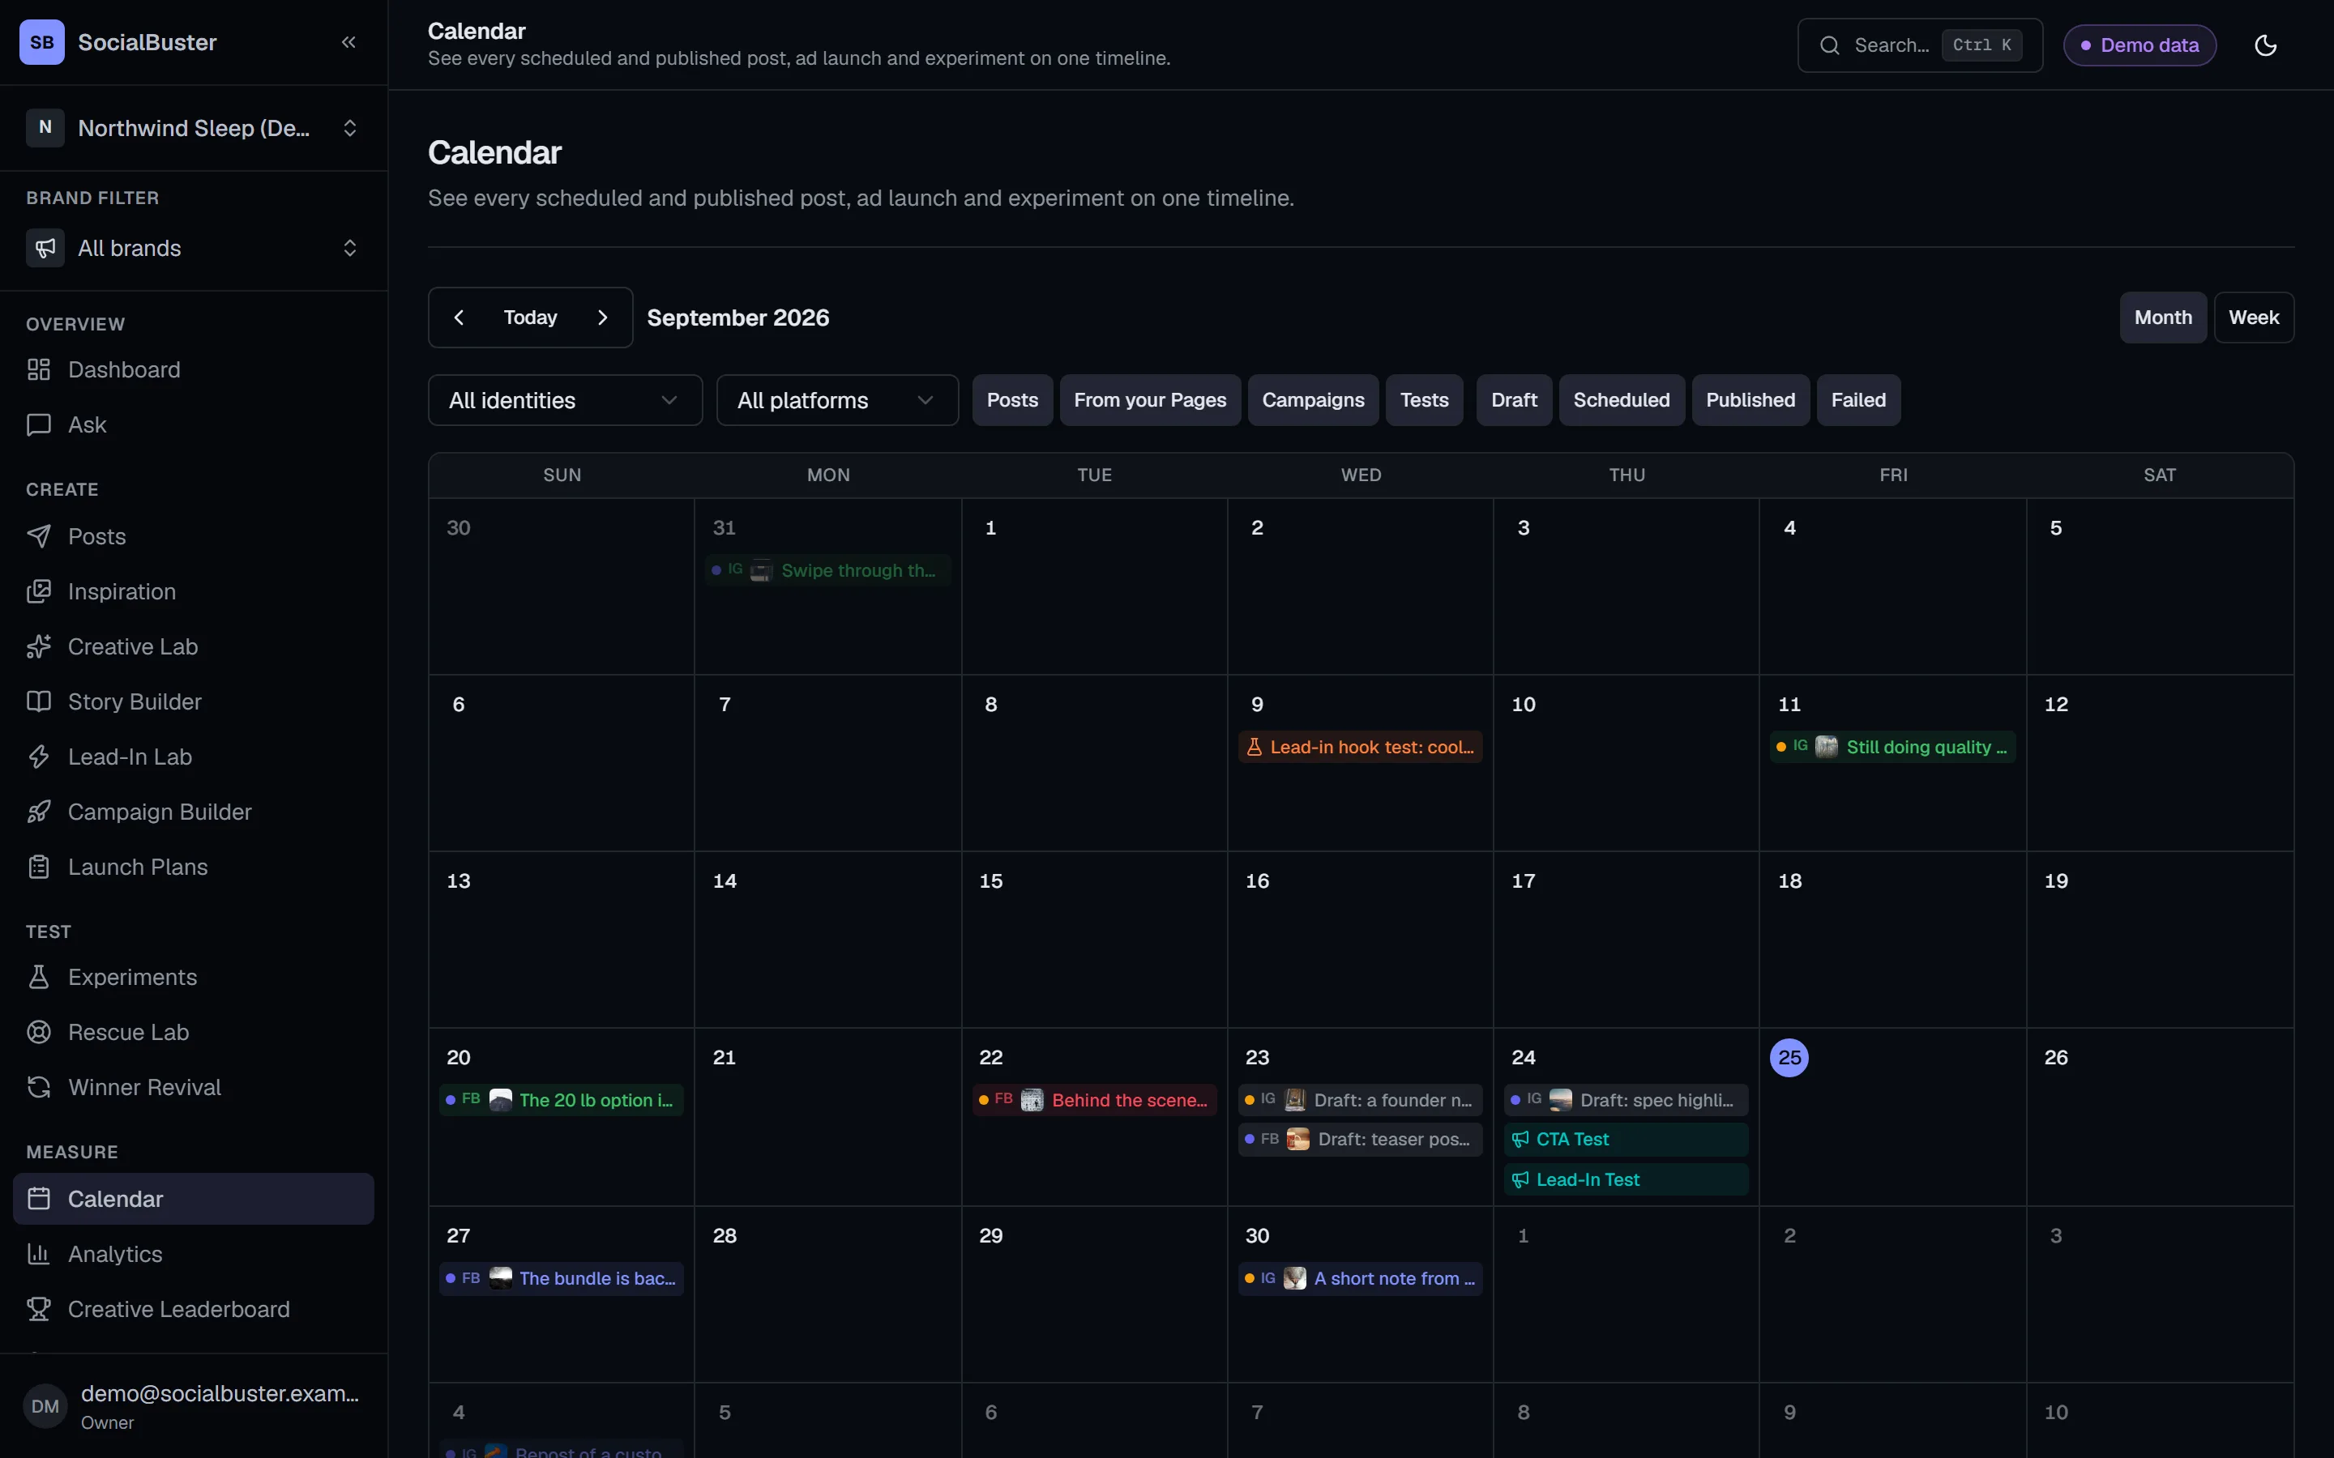Open Experiments flask icon
Screen dimensions: 2334x1458
coord(39,978)
